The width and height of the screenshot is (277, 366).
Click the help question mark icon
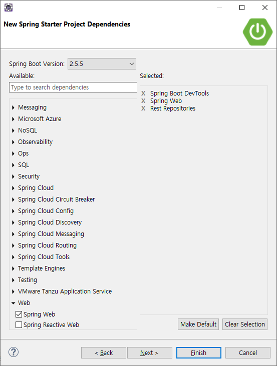coord(14,352)
